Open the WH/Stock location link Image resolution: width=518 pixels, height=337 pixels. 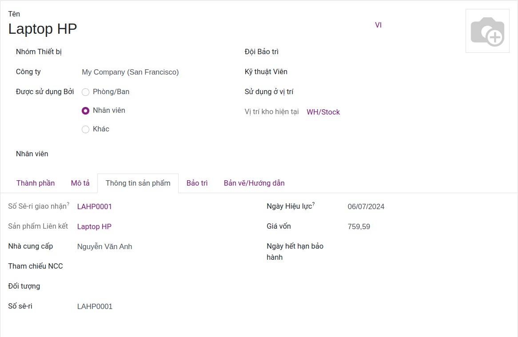click(323, 112)
